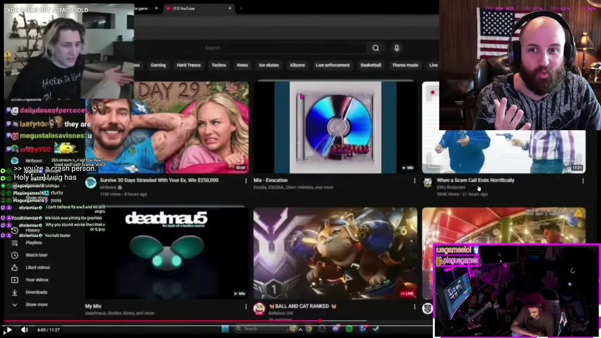Open the Bellaboo OW channel avatar
The height and width of the screenshot is (338, 601).
point(259,308)
